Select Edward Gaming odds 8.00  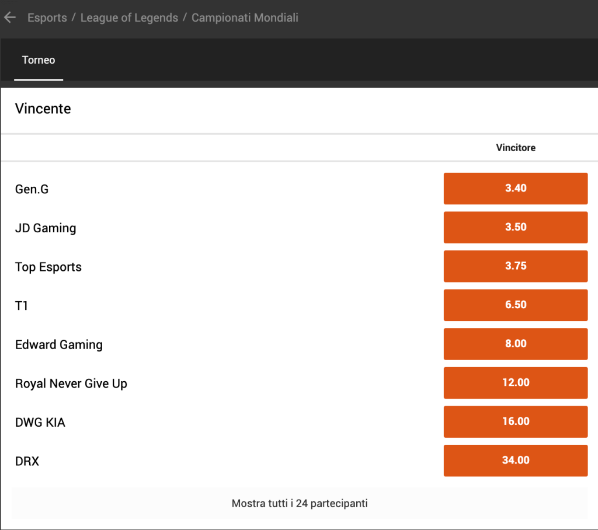[516, 344]
